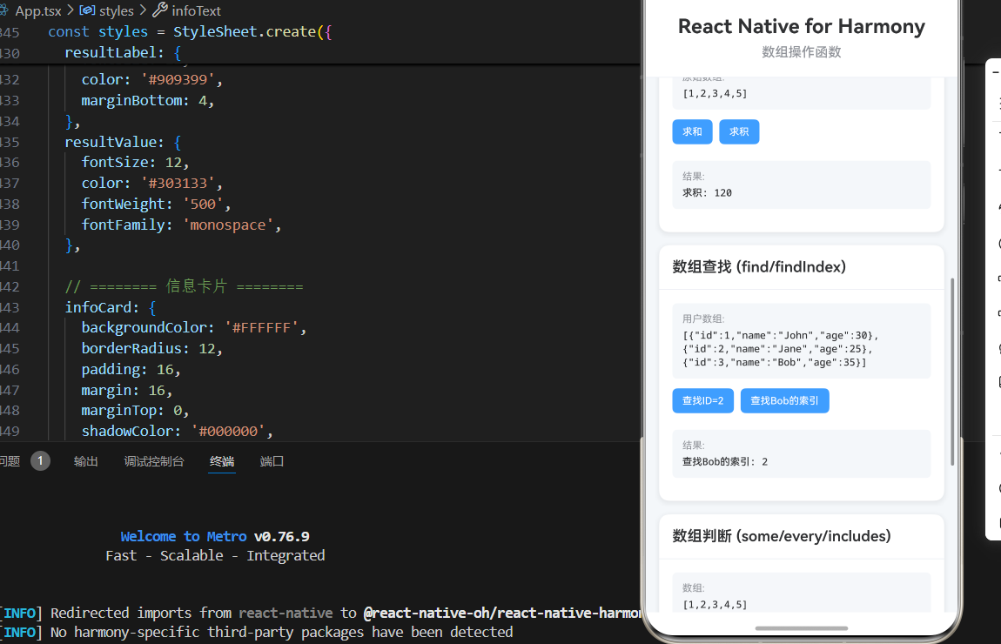Open the 端口 panel tab
1001x644 pixels.
(x=272, y=461)
